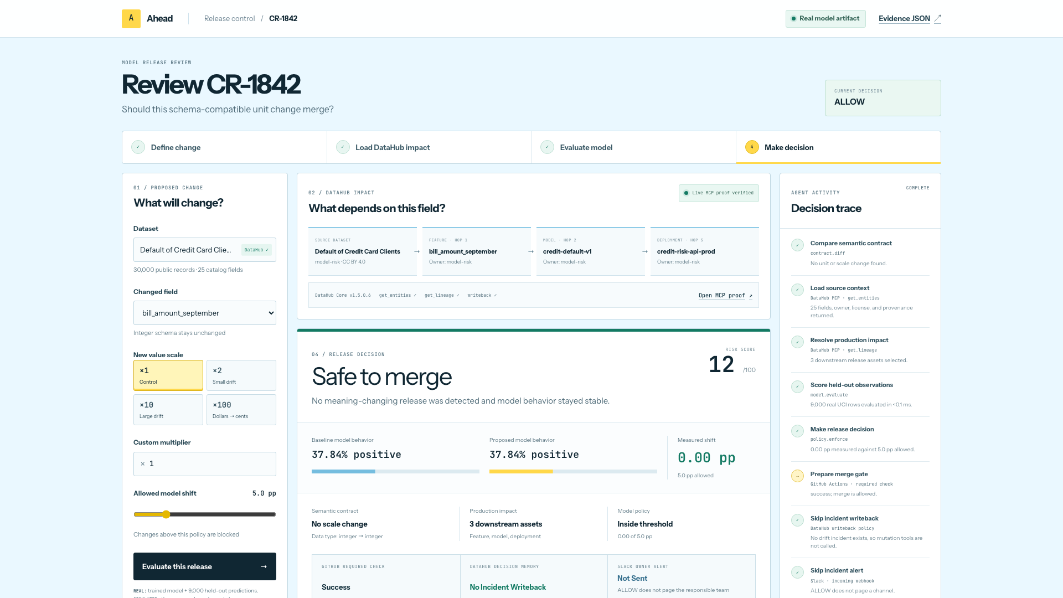Click the arrow on Evaluate this release
This screenshot has width=1063, height=598.
tap(264, 566)
